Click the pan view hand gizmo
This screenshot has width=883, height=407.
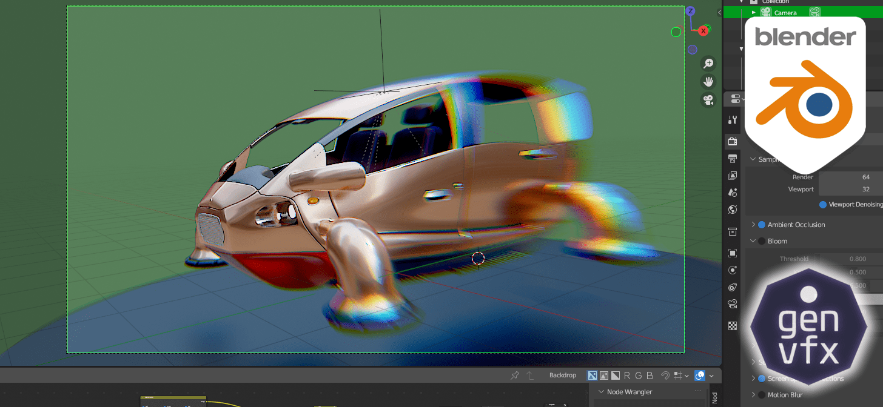(x=708, y=82)
